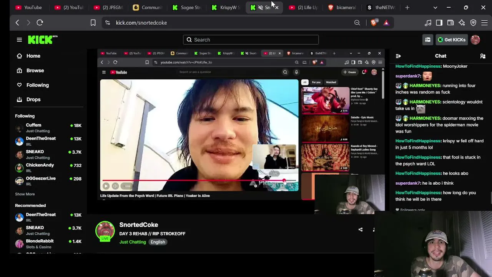Close the active muted Kick tab
This screenshot has height=277, width=492.
click(277, 7)
